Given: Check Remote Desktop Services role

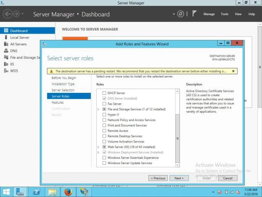Looking at the screenshot, I should click(104, 136).
